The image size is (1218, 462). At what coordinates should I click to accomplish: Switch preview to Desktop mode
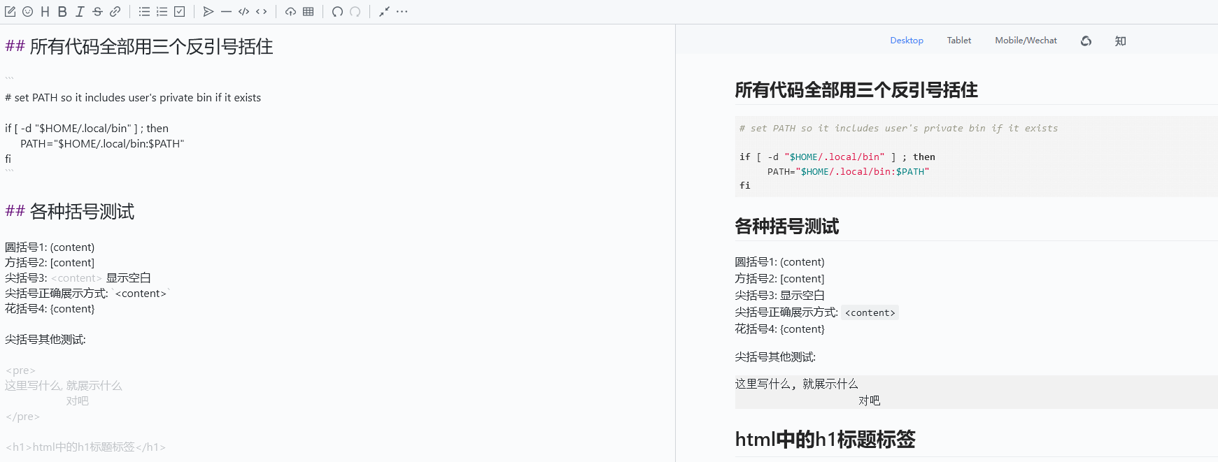pyautogui.click(x=907, y=41)
